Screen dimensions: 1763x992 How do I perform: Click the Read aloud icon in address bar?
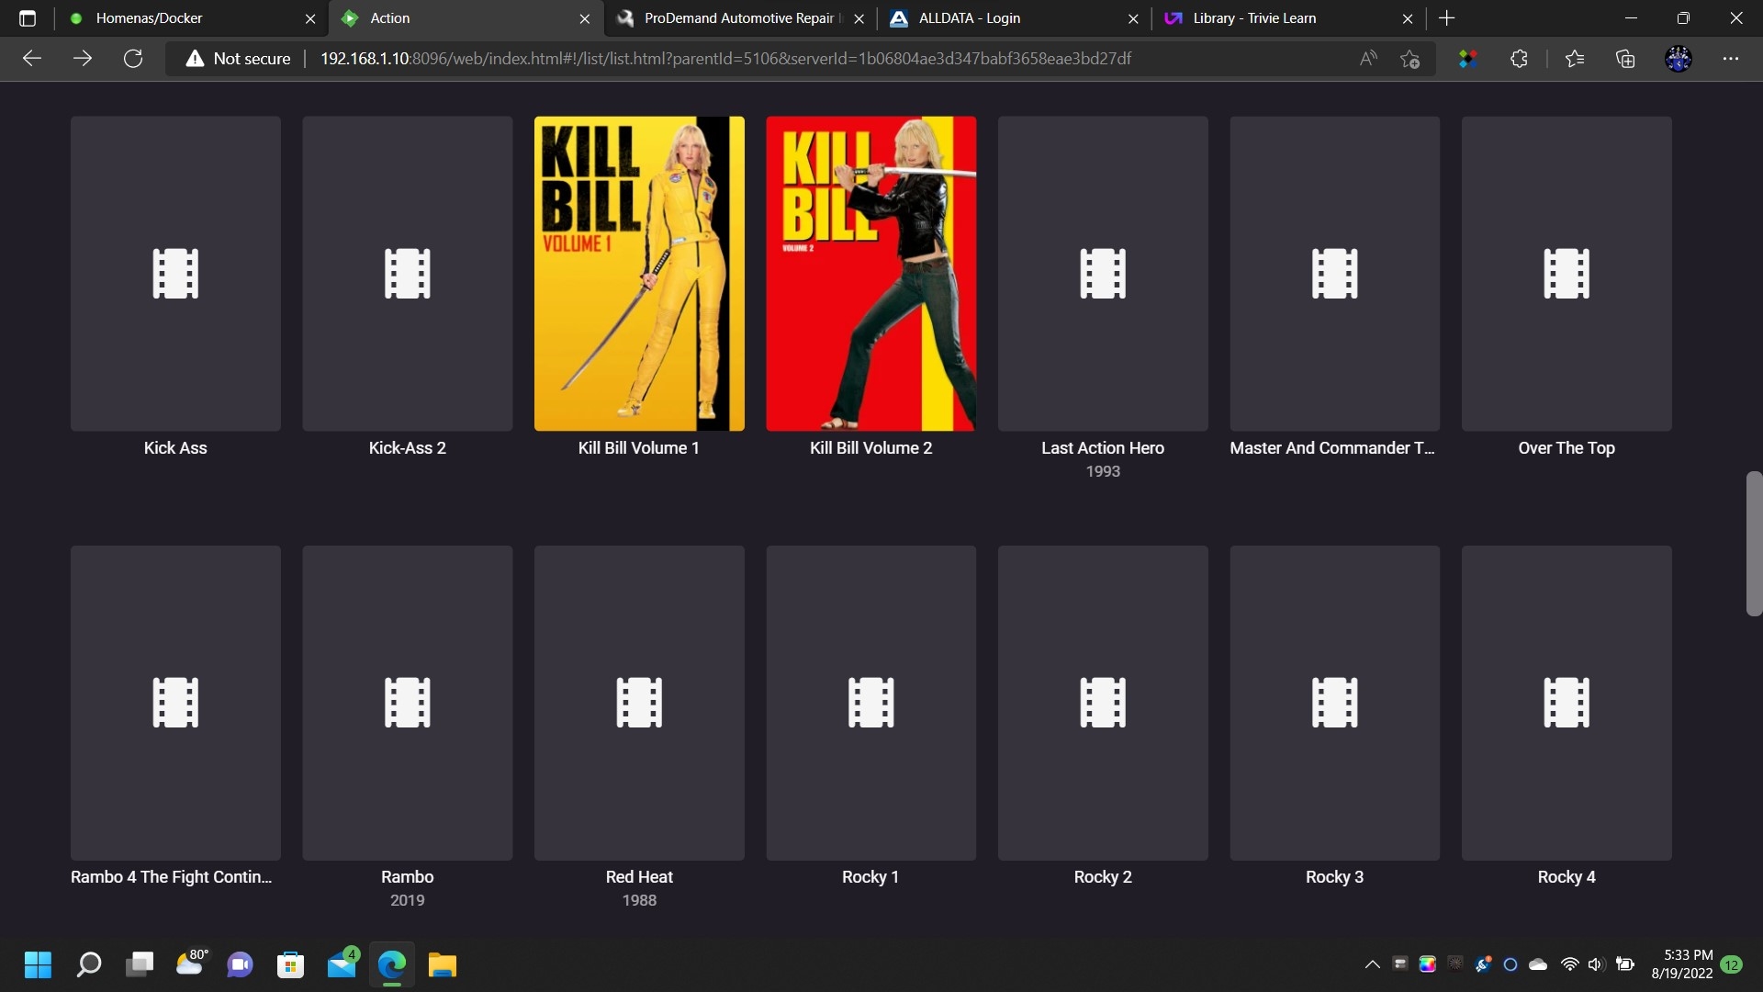pos(1367,58)
